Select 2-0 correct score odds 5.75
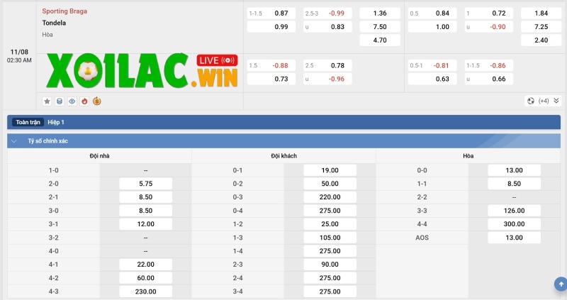Screen dimensions: 567x300 145,183
